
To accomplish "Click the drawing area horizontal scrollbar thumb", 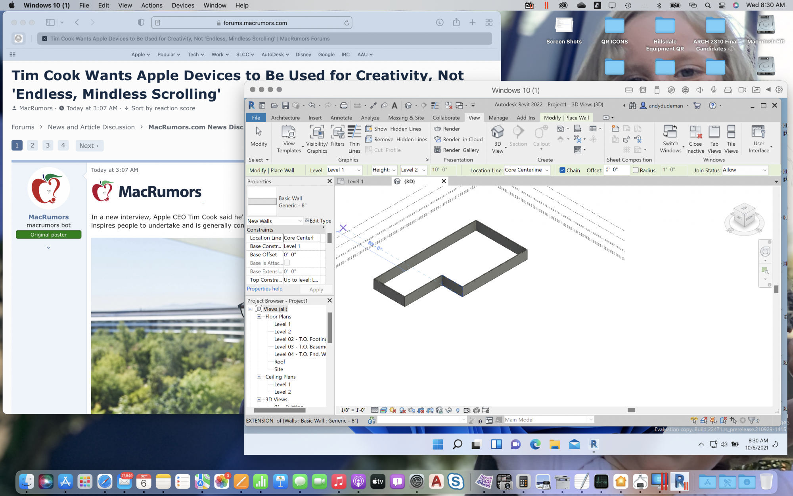I will click(631, 410).
